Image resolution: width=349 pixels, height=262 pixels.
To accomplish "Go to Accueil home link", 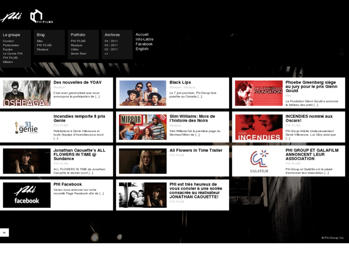I will (142, 35).
